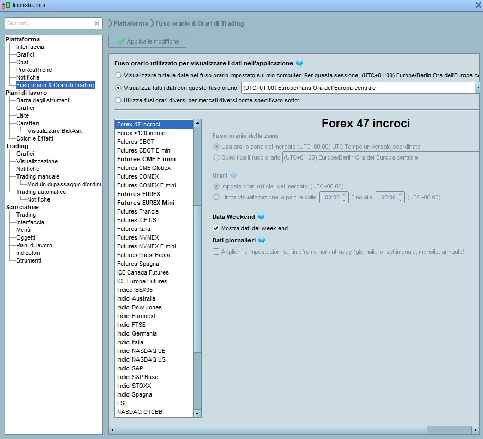Open Oggetti under Scorciatoie
Screen dimensions: 483x439
(x=26, y=237)
